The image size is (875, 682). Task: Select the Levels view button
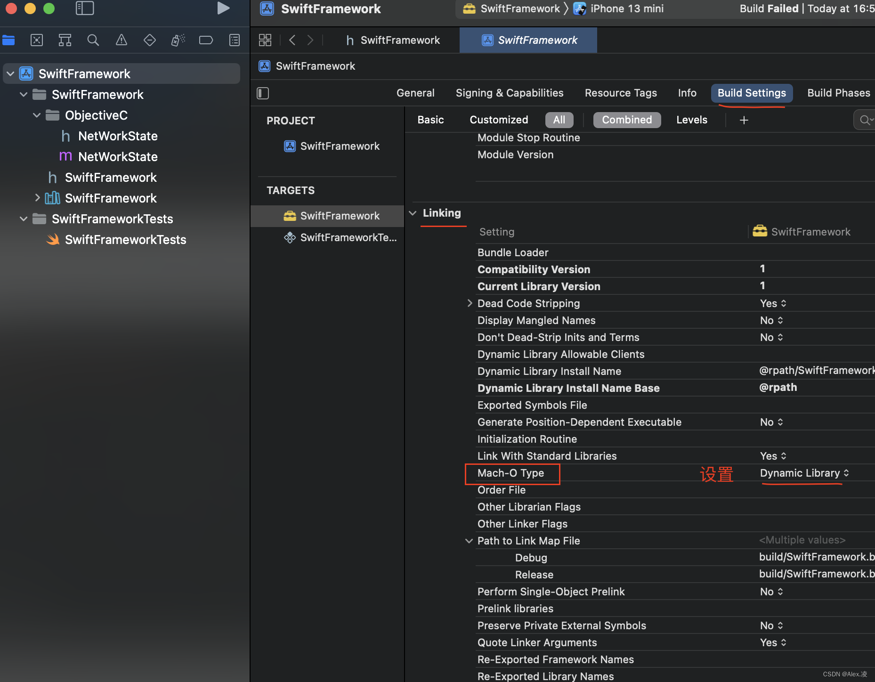[691, 120]
